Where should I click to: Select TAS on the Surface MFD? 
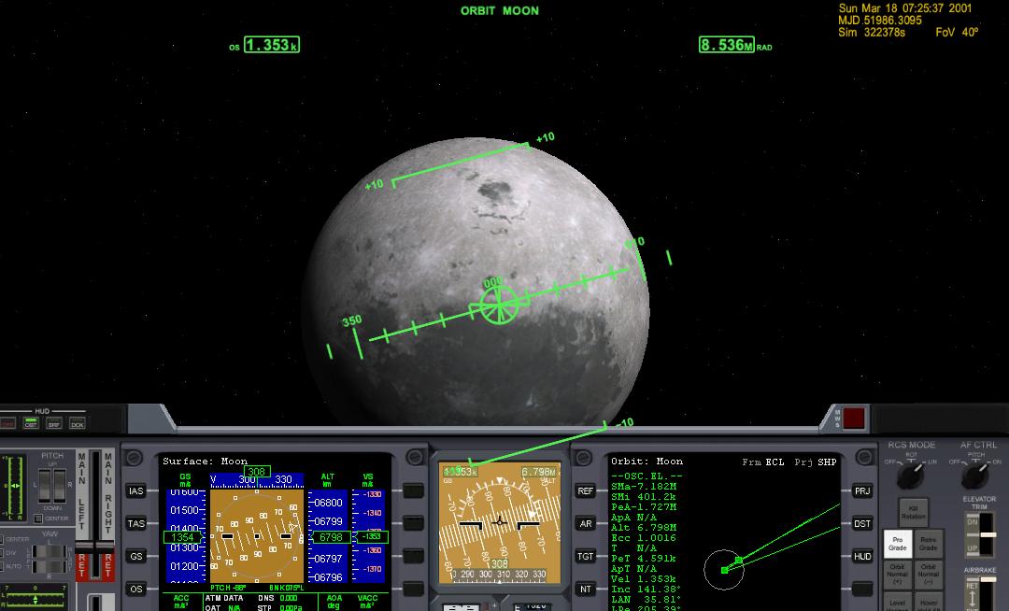(135, 523)
